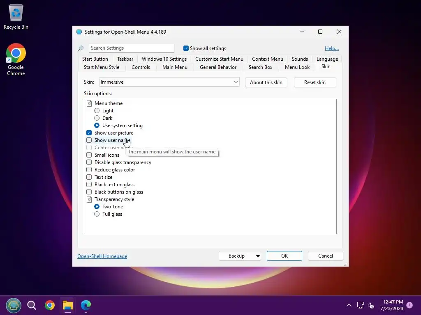This screenshot has width=421, height=315.
Task: Confirm settings with OK button
Action: click(285, 256)
